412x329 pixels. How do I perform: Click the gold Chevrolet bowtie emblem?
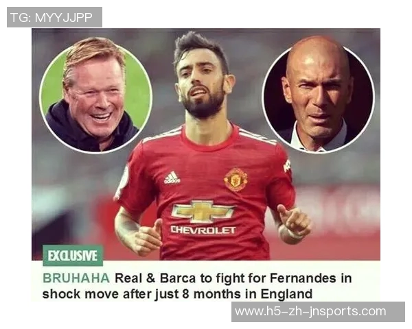[x=203, y=212]
